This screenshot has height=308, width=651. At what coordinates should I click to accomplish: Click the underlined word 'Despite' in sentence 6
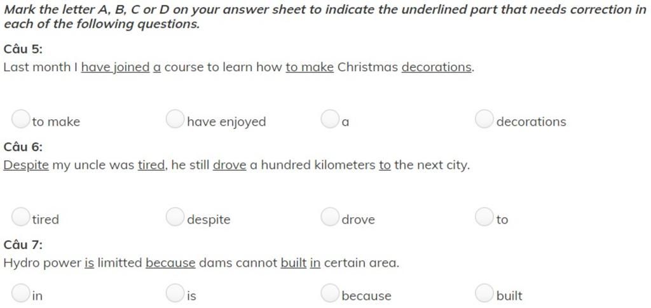26,165
